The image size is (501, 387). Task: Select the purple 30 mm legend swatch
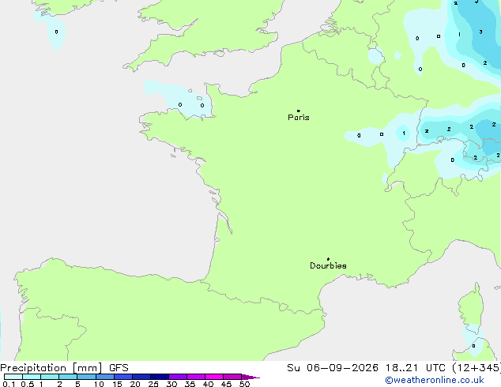pos(178,377)
